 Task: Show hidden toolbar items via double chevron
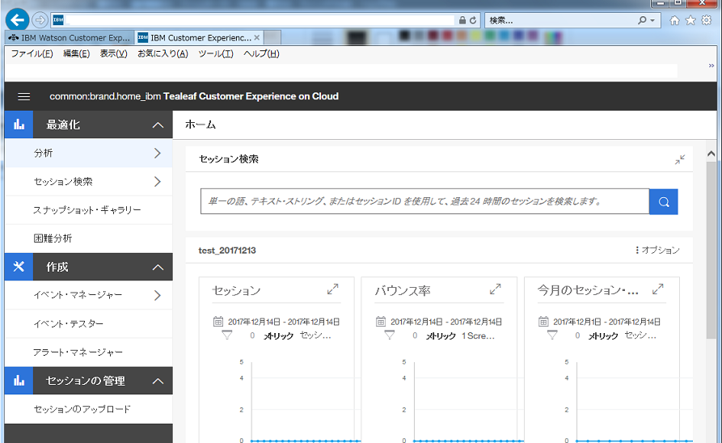[x=711, y=65]
